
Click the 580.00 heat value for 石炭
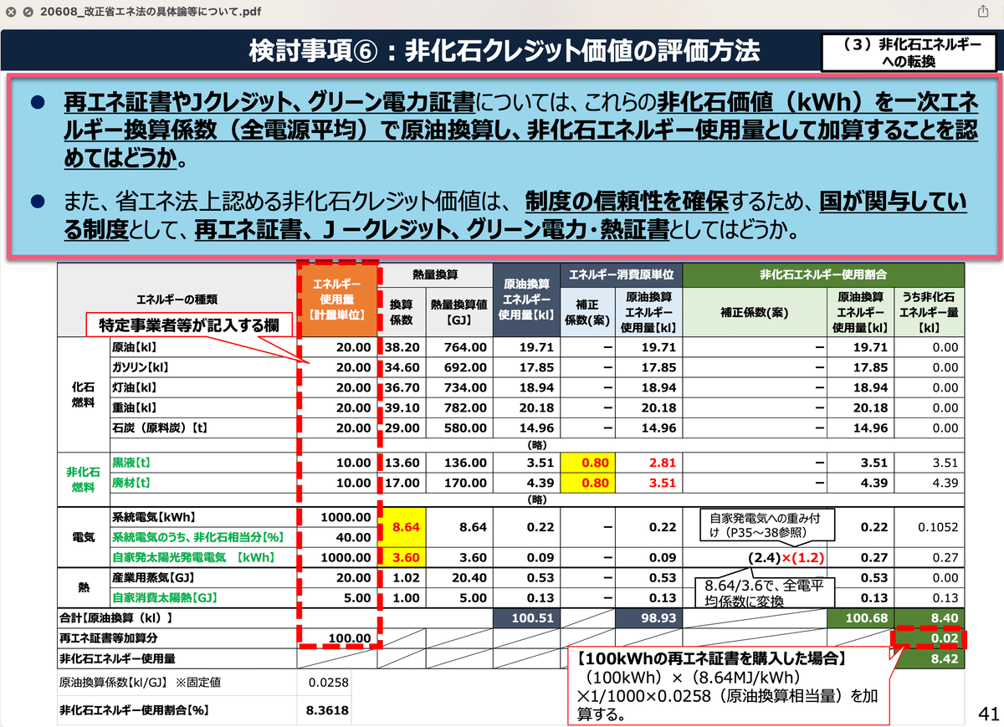(x=466, y=428)
